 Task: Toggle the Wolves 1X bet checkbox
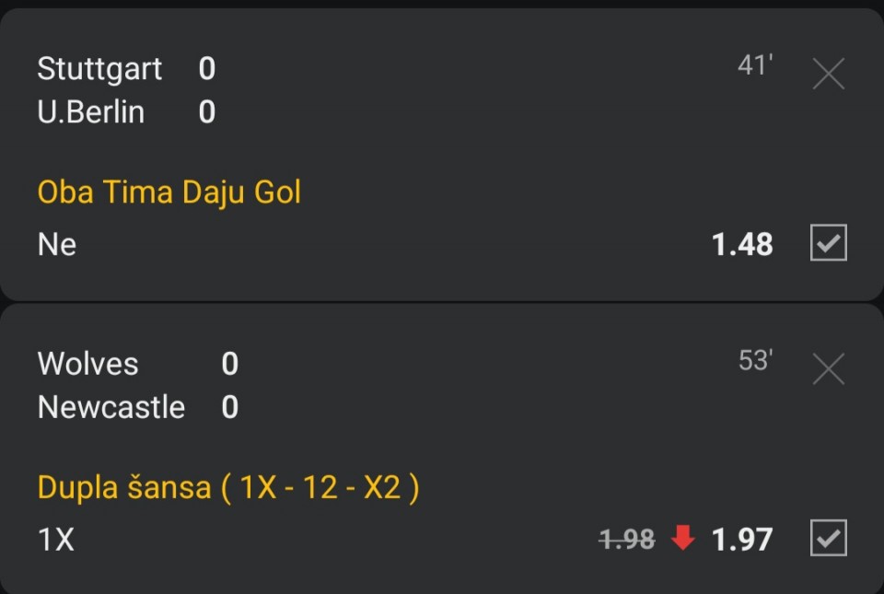click(x=829, y=539)
